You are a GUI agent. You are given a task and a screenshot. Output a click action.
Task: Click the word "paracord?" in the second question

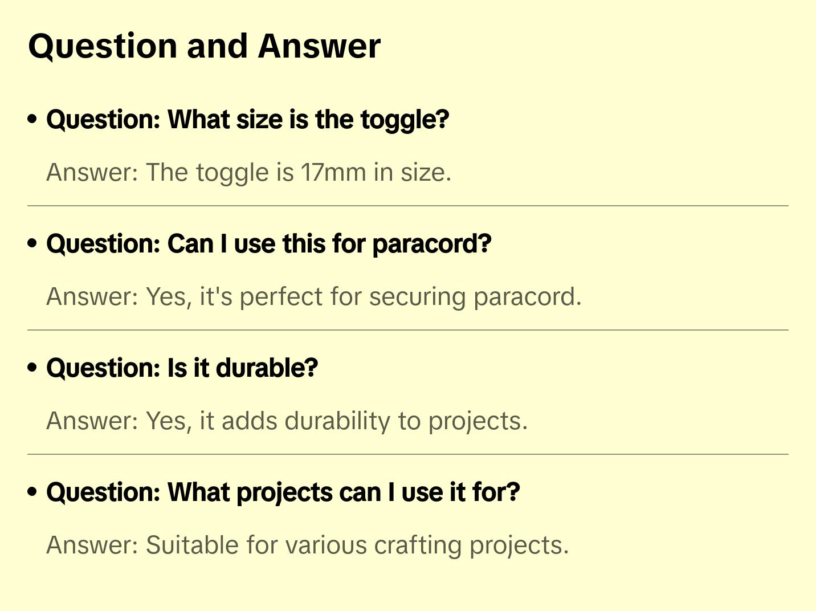point(431,244)
